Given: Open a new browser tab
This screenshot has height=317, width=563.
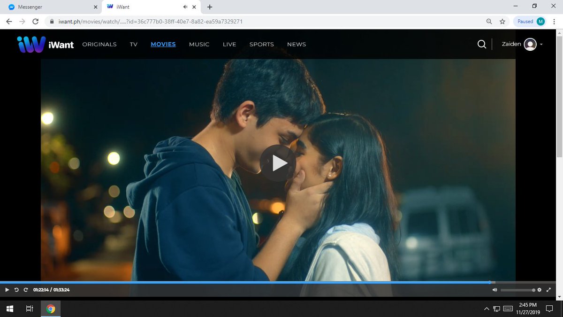Looking at the screenshot, I should 210,7.
